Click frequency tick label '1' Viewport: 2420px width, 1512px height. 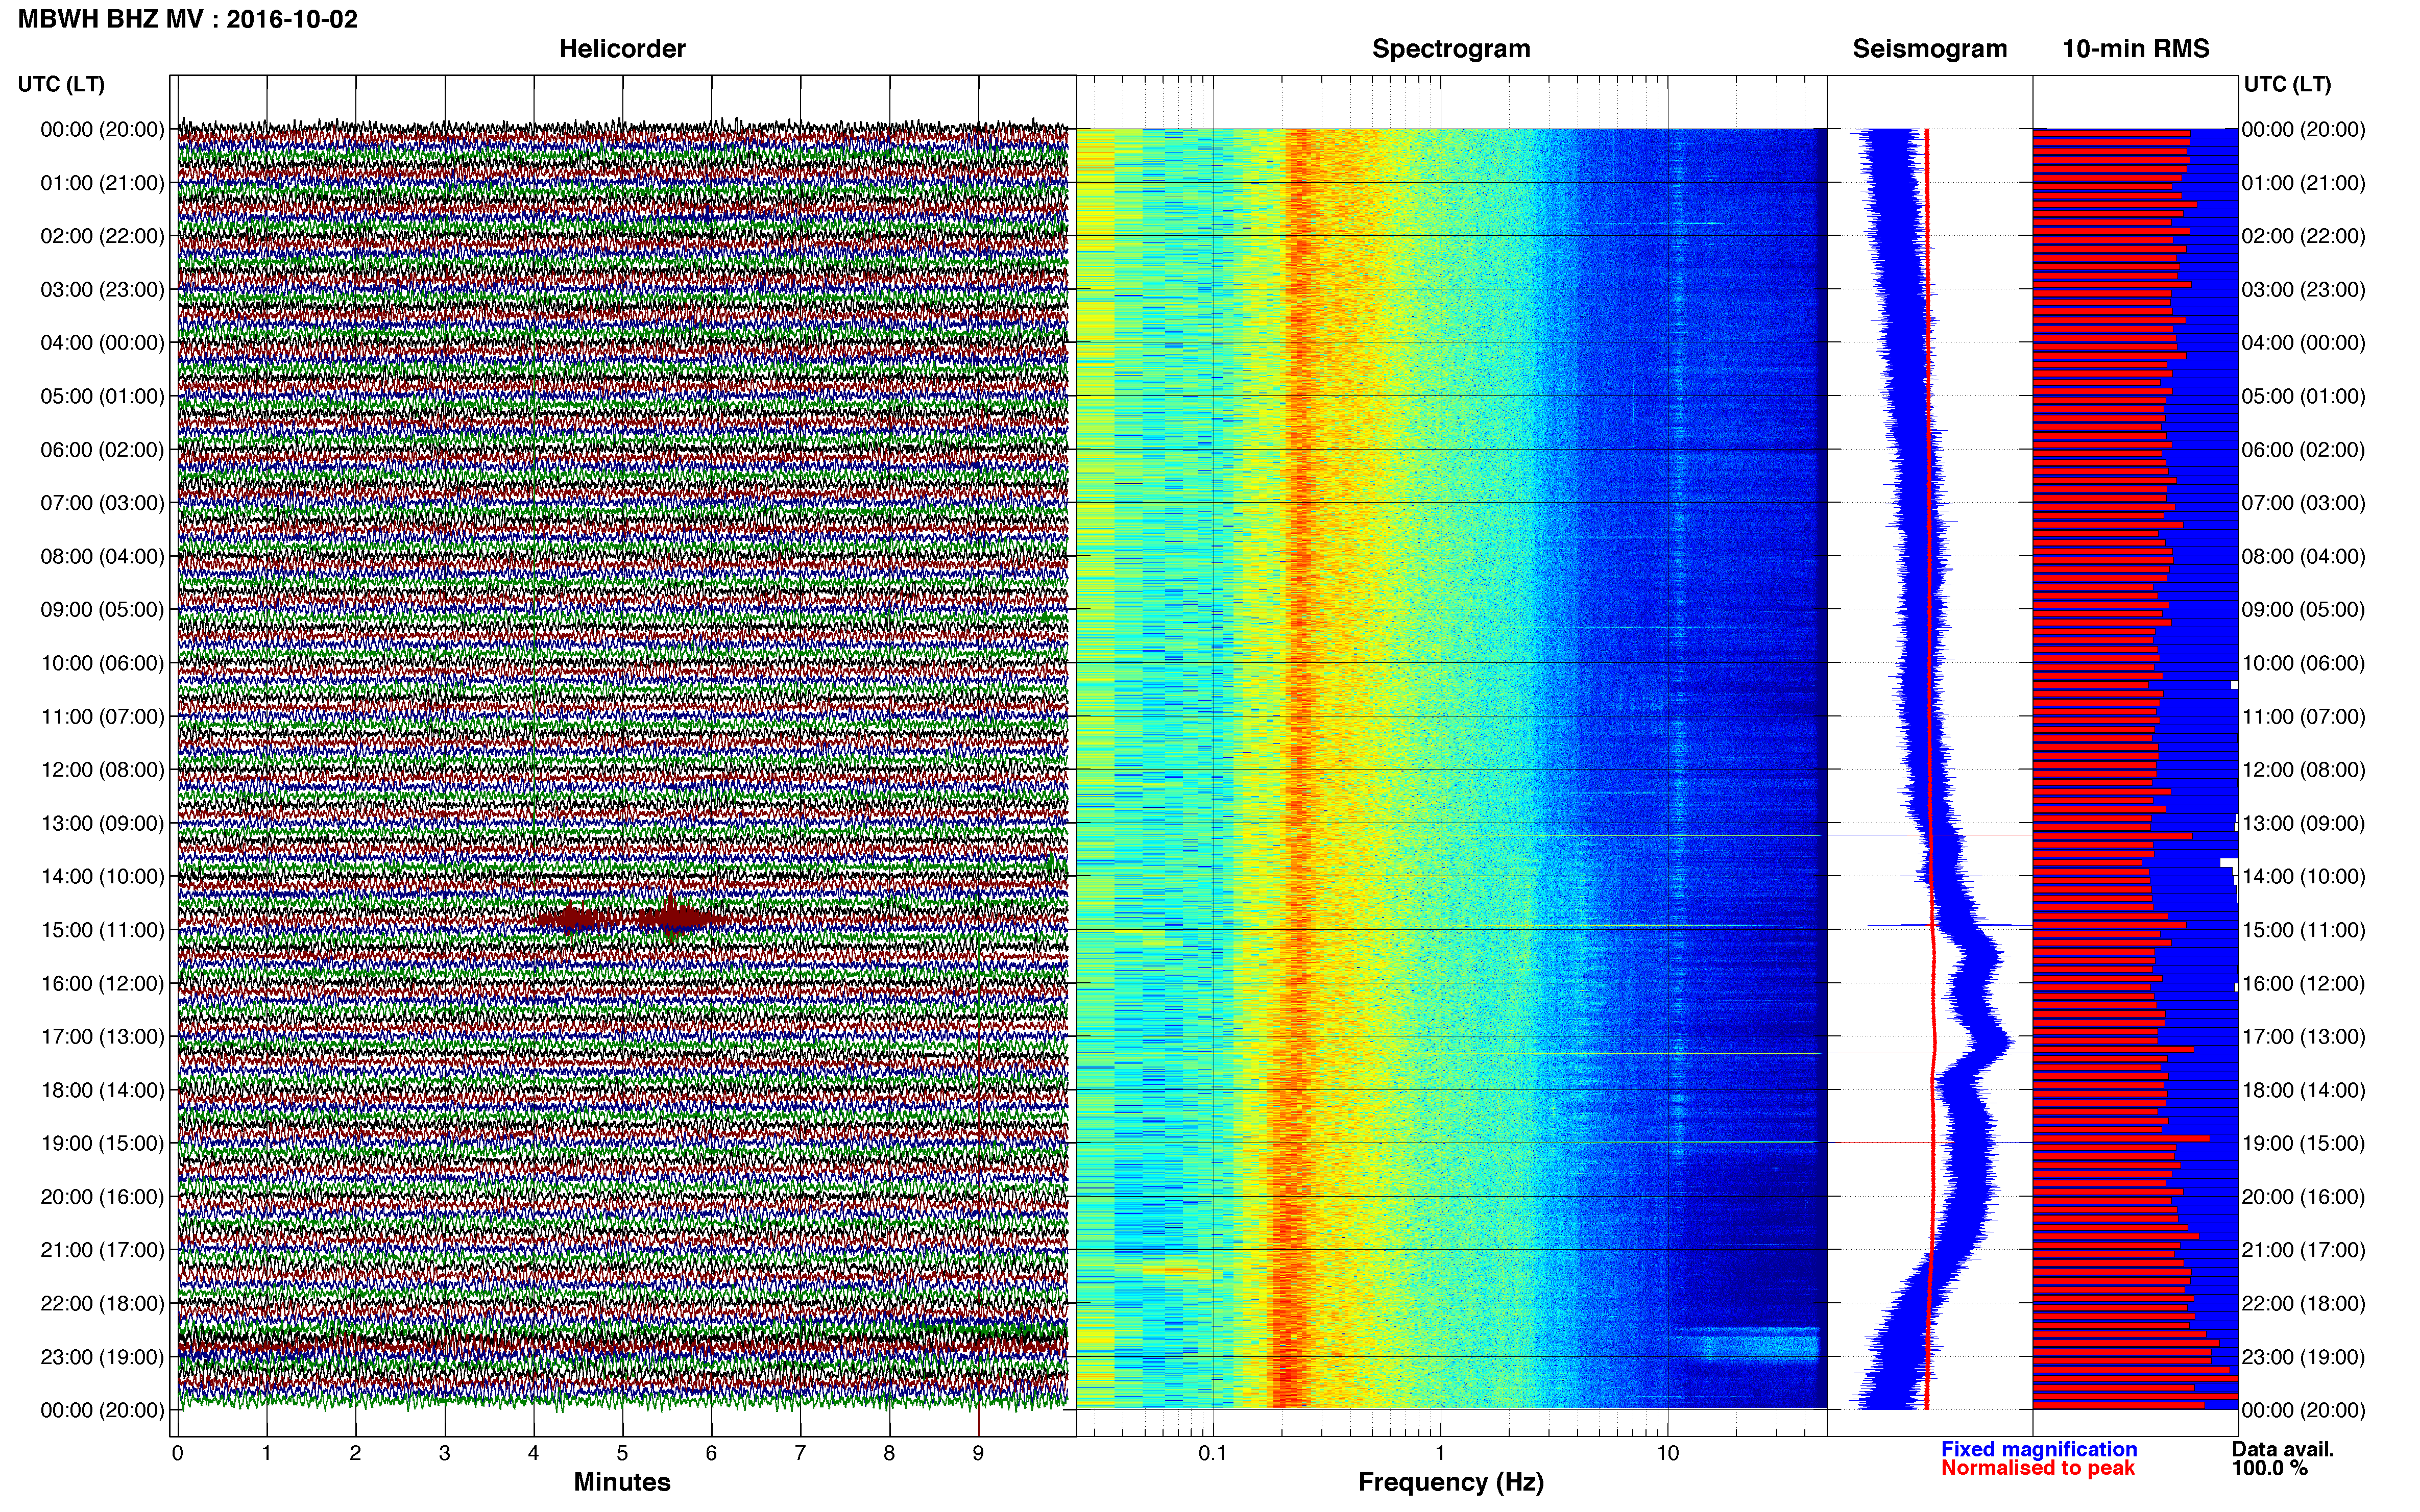[1441, 1453]
